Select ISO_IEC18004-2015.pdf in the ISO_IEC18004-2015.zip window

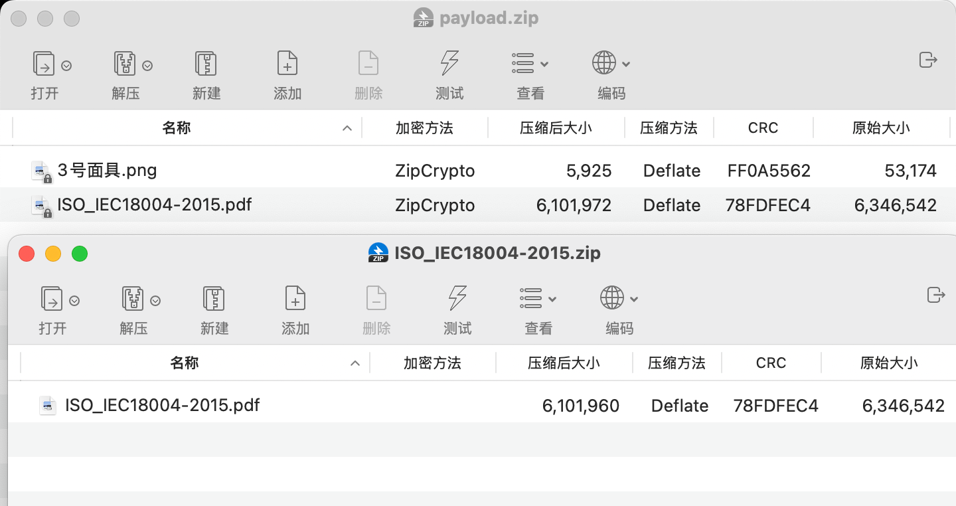coord(162,405)
